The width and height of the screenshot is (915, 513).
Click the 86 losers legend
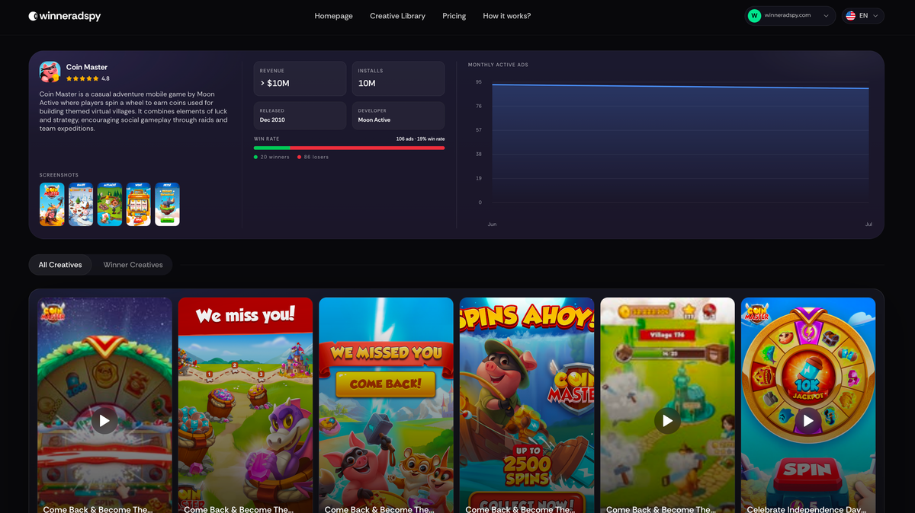pos(313,157)
